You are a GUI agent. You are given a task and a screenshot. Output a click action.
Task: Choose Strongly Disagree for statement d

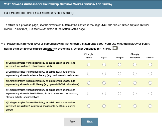click(135, 93)
